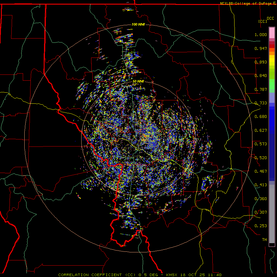Click the 0.947 legend value
The width and height of the screenshot is (277, 277).
click(261, 48)
